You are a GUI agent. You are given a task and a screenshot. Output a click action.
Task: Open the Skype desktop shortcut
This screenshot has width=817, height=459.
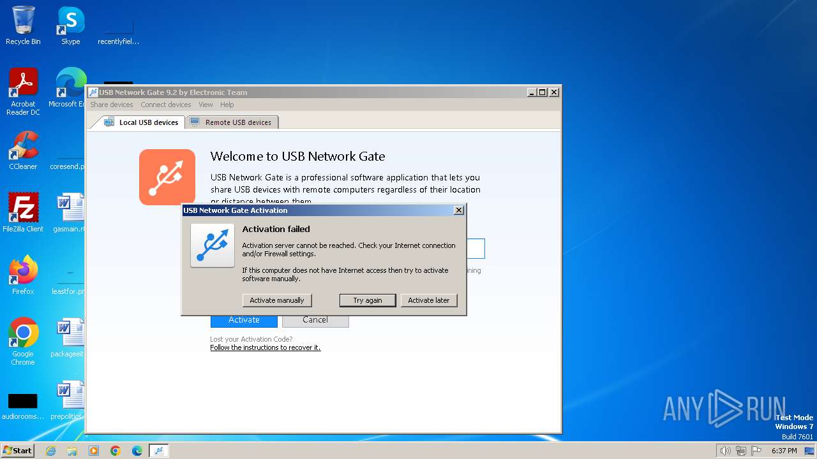click(71, 26)
